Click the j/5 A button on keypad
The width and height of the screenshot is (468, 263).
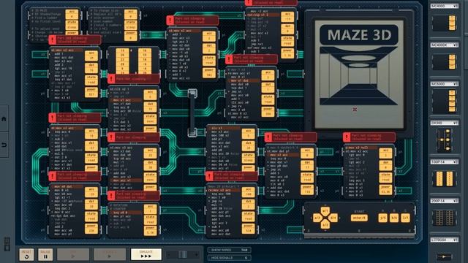click(382, 218)
